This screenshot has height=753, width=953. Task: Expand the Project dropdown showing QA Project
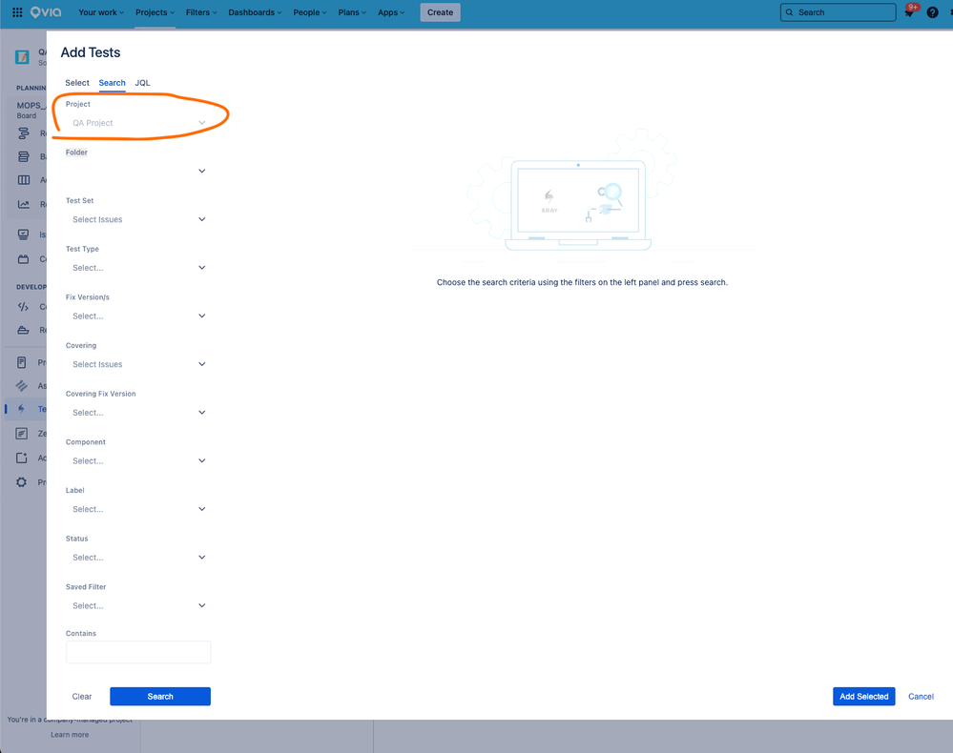click(x=138, y=123)
